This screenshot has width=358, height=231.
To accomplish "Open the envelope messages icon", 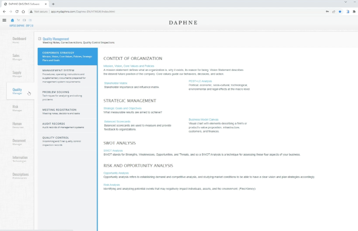I will 24,20.
